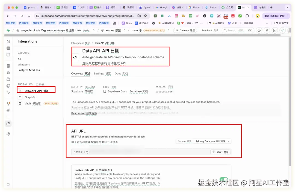Click Read more link
This screenshot has height=192, width=295.
[x=84, y=113]
